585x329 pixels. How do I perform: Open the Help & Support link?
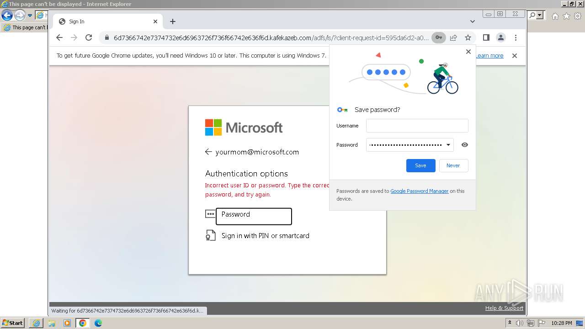pos(504,308)
